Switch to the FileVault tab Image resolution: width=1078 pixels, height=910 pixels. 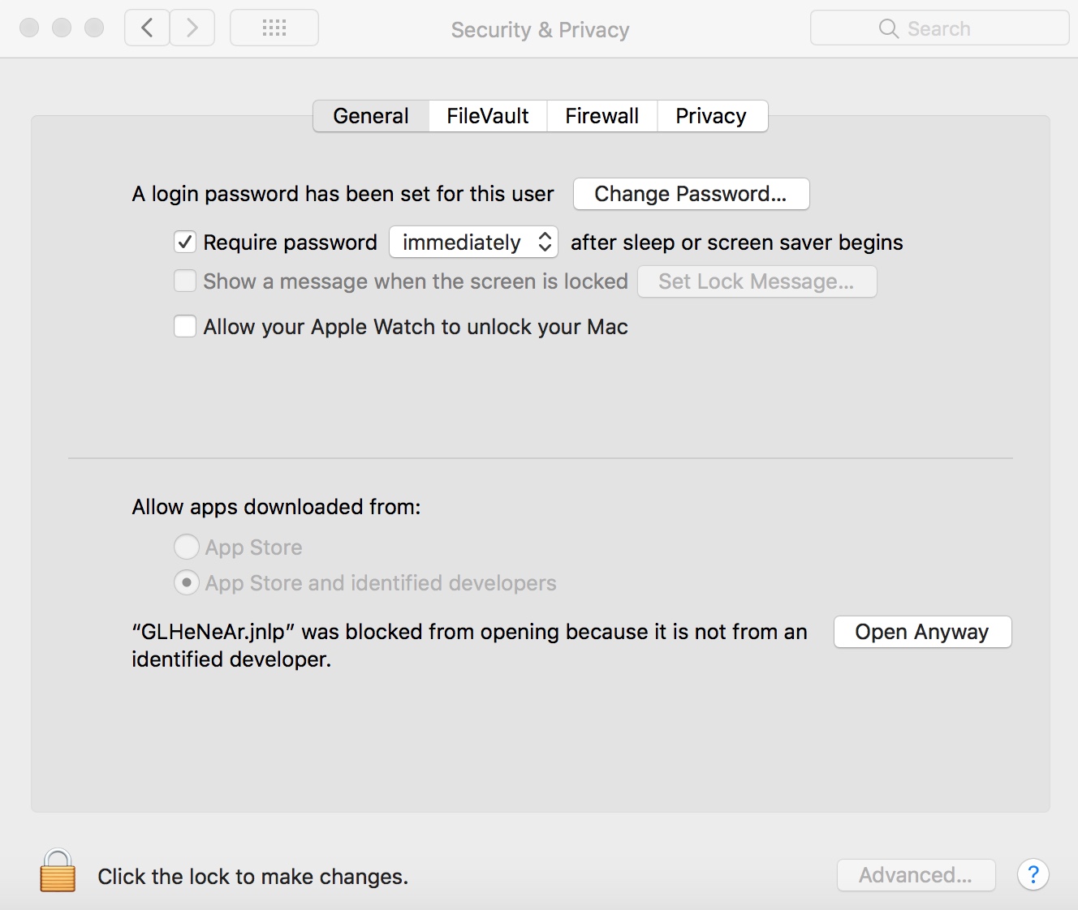point(488,116)
